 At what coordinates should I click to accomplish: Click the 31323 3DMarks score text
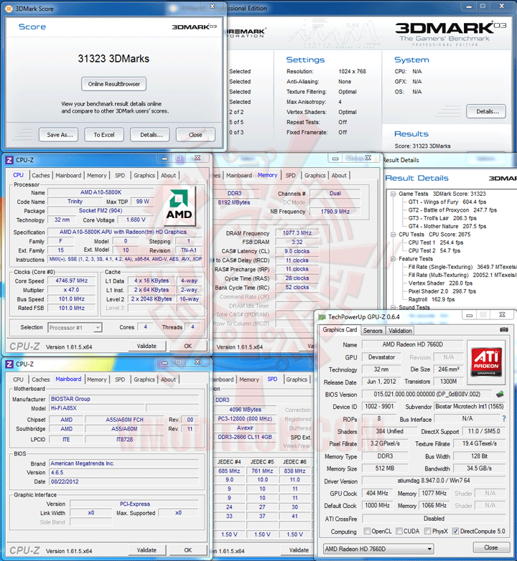coord(113,59)
